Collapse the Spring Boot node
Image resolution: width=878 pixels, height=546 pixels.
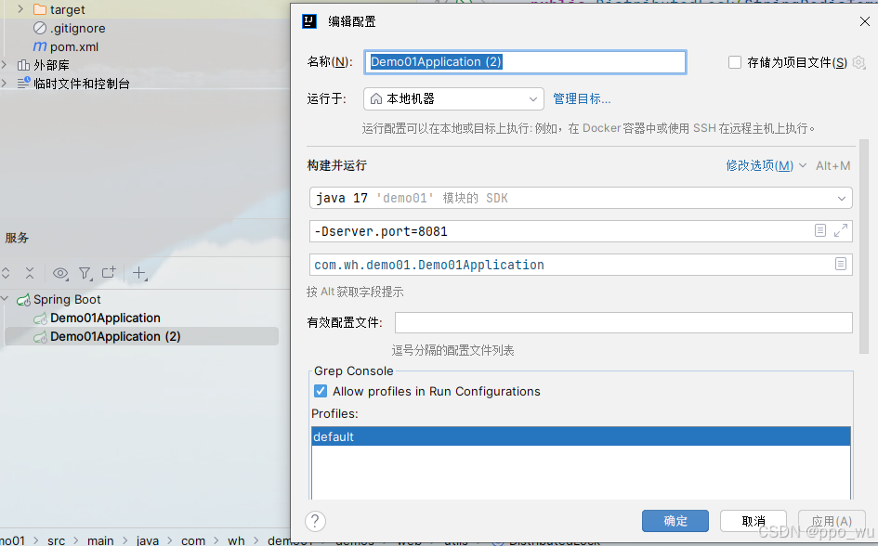point(5,299)
